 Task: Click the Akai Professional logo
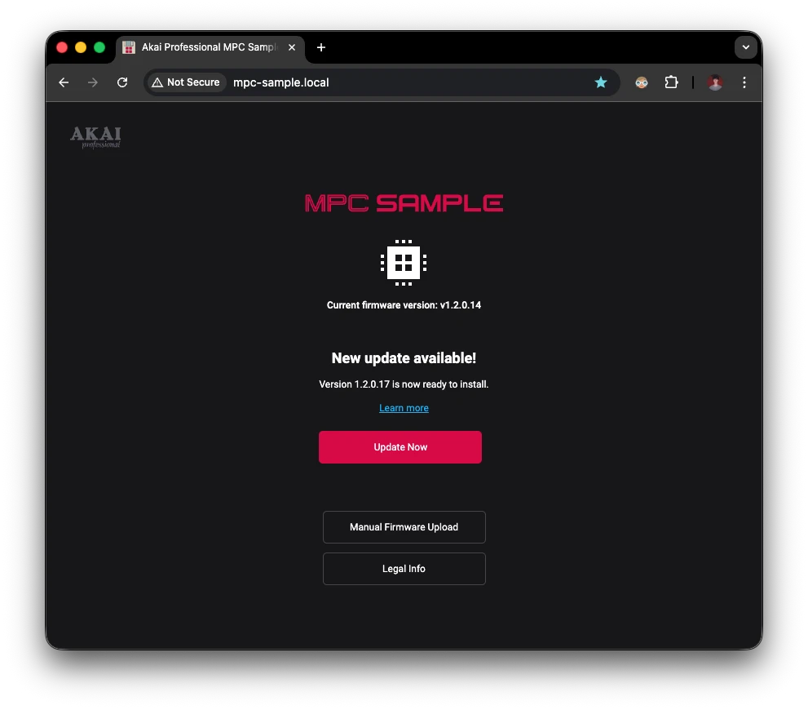(96, 138)
